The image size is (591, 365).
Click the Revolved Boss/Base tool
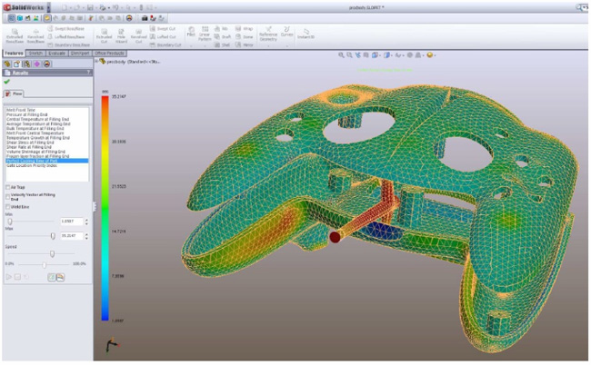click(x=35, y=35)
